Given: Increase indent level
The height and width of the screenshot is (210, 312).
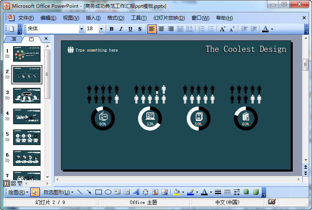Looking at the screenshot, I should pyautogui.click(x=253, y=29).
